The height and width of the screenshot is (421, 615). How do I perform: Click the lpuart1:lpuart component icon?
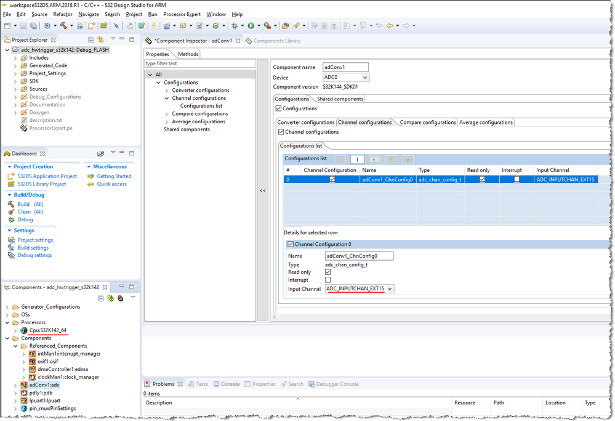[24, 401]
